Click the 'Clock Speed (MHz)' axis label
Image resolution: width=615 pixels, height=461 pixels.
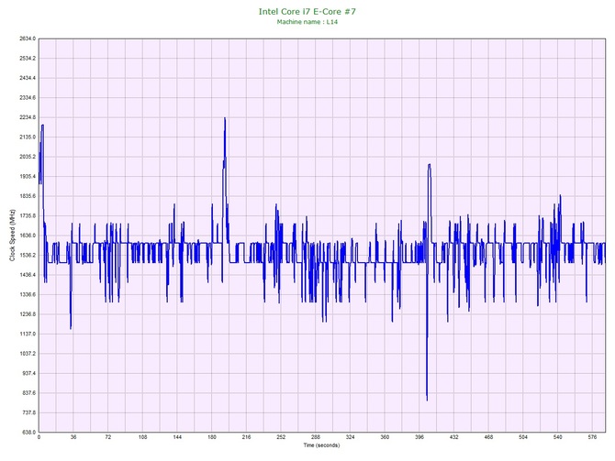[12, 235]
